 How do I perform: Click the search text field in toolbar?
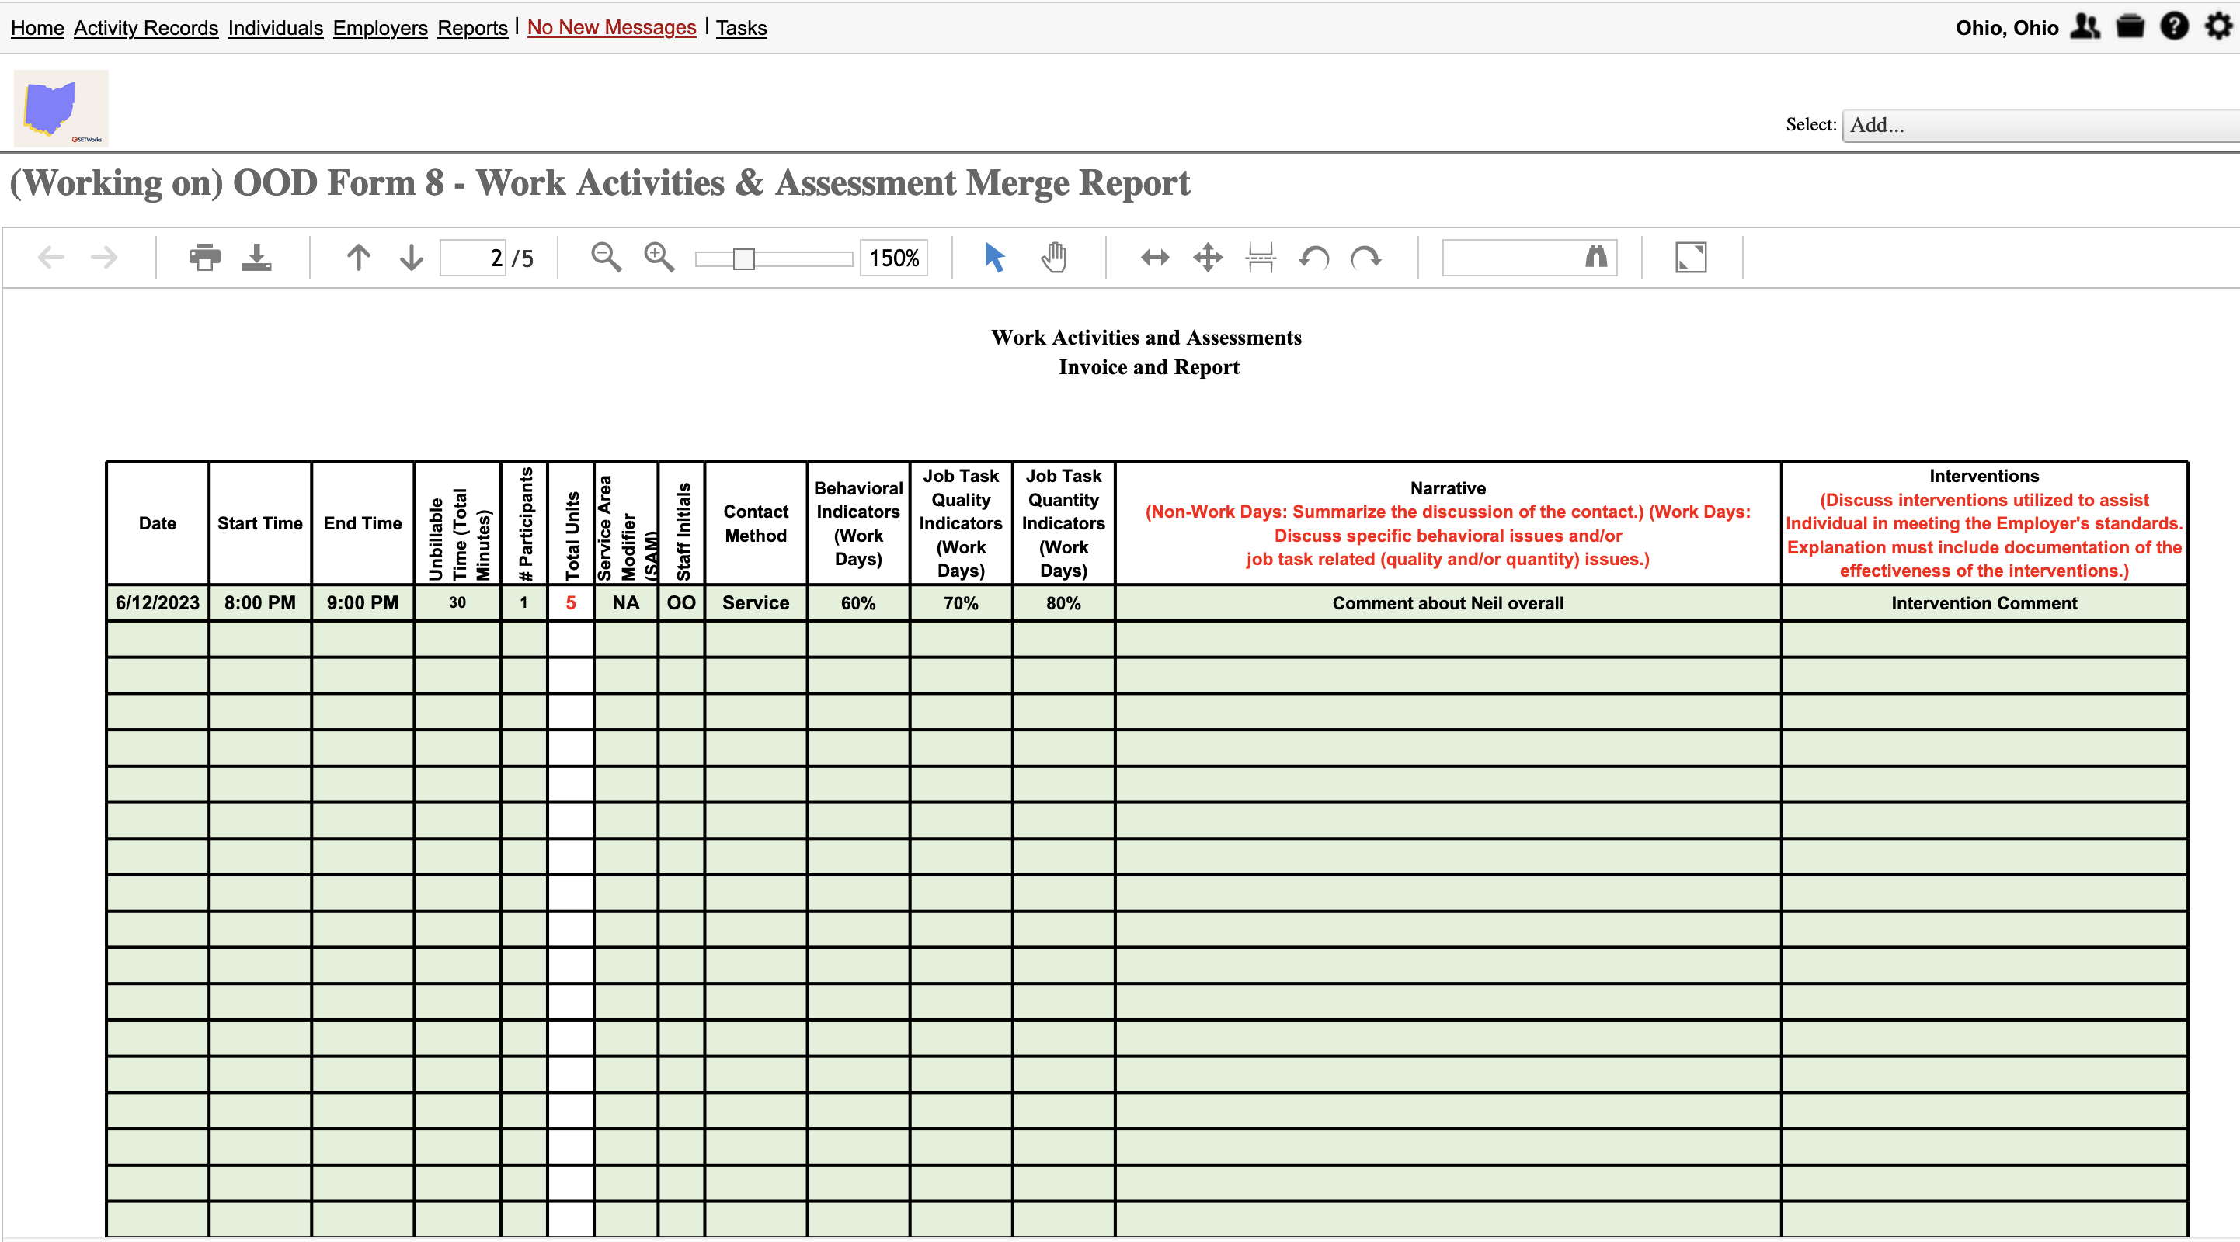click(x=1511, y=257)
